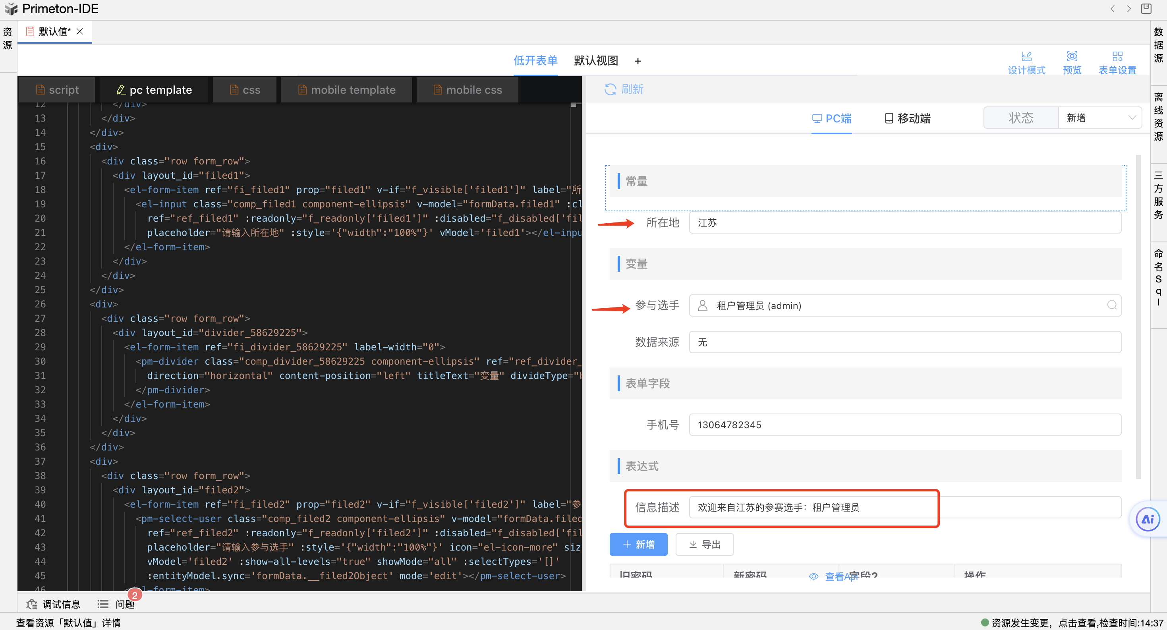Image resolution: width=1167 pixels, height=630 pixels.
Task: Open the problems list panel
Action: (x=116, y=604)
